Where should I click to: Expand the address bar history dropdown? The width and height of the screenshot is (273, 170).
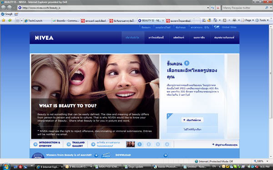[x=208, y=8]
